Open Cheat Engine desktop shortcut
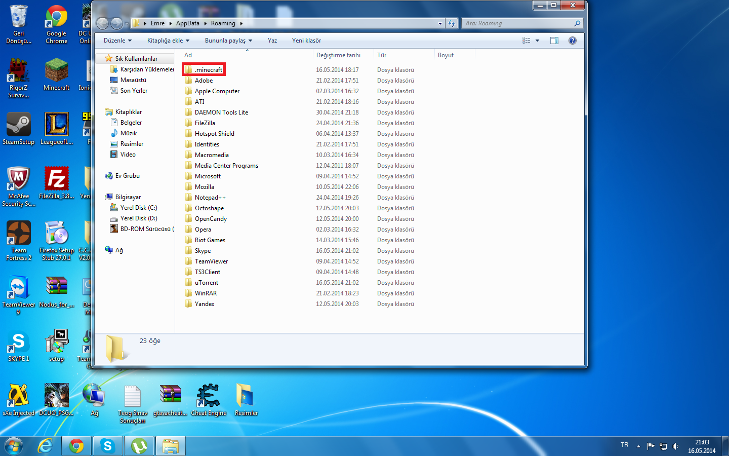 209,400
